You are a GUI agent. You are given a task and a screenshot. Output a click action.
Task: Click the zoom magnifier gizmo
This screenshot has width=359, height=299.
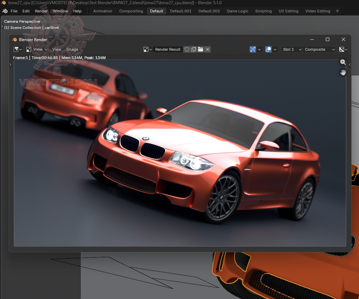(x=343, y=62)
